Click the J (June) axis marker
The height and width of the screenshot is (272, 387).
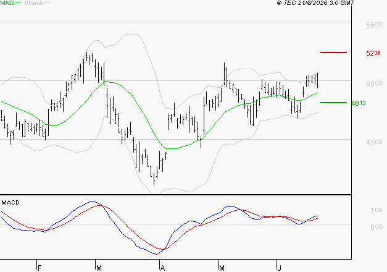279,268
